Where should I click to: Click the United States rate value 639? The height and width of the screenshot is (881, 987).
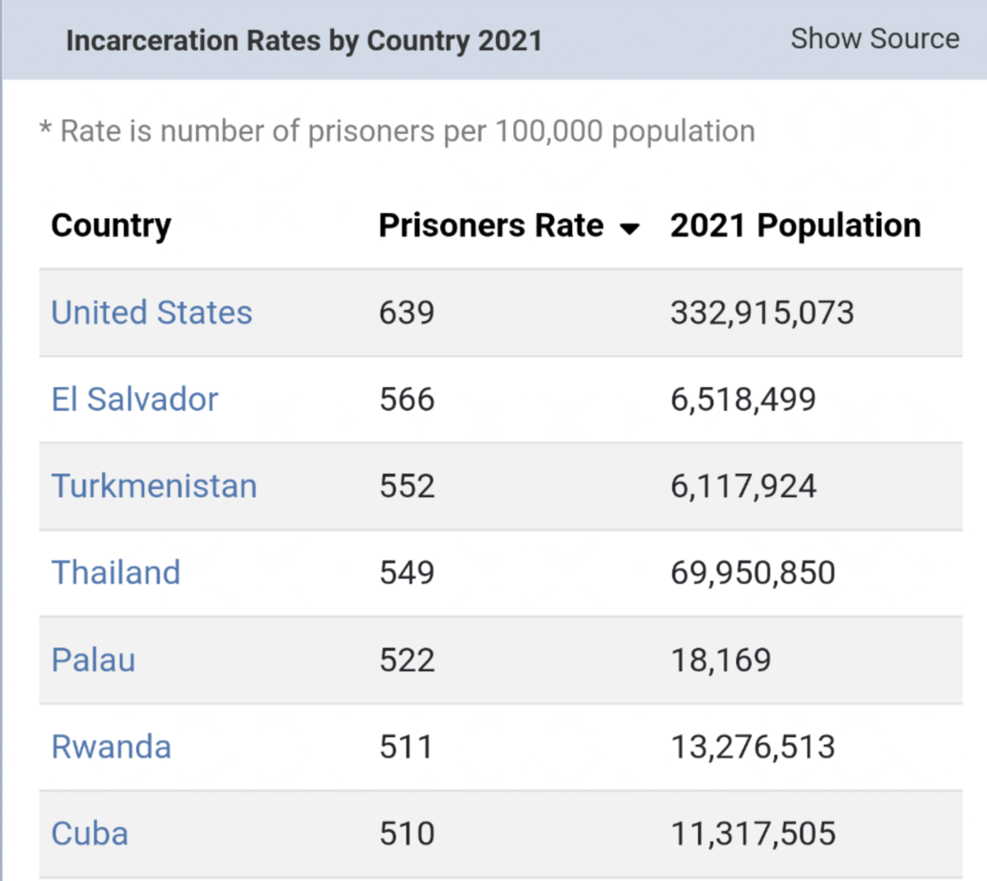406,313
